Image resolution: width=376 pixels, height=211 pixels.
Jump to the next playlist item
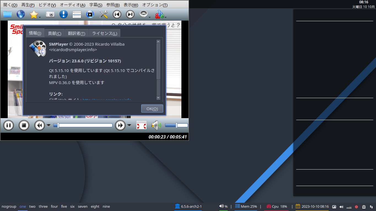pos(130,14)
